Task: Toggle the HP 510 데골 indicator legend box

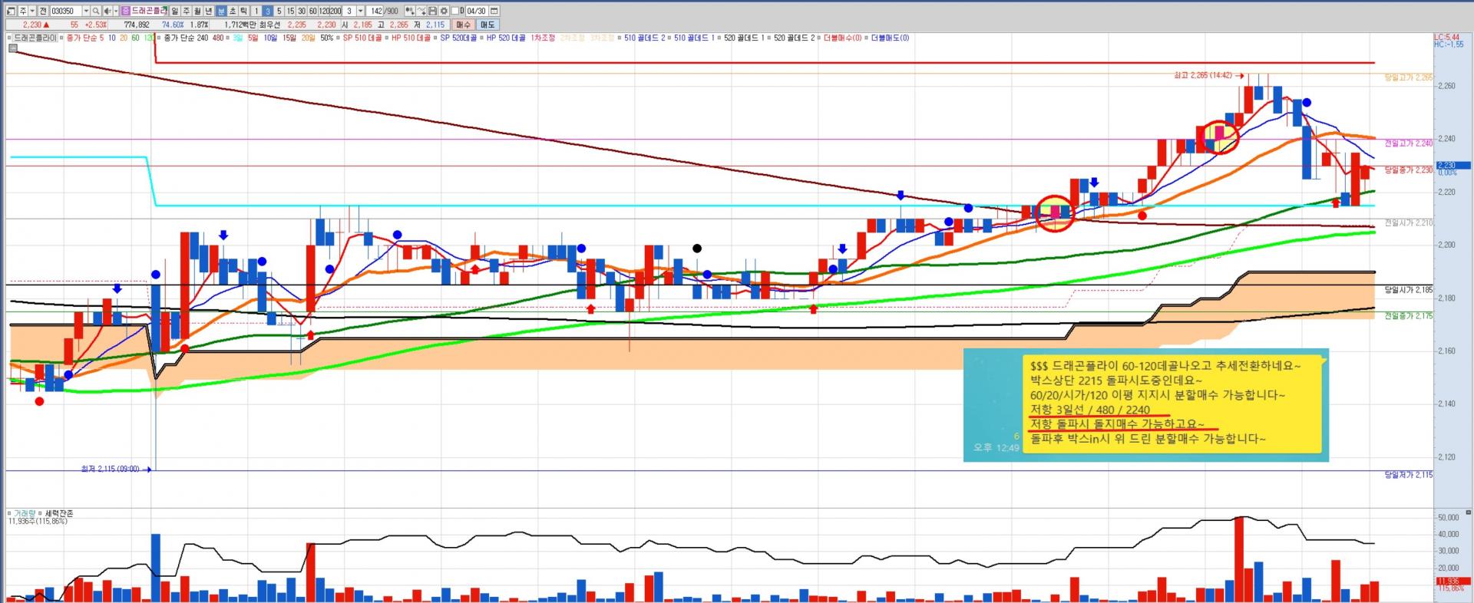Action: click(387, 38)
